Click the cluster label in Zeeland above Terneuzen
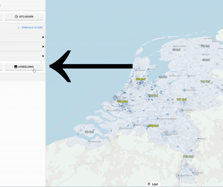The image size is (223, 187). [90, 132]
